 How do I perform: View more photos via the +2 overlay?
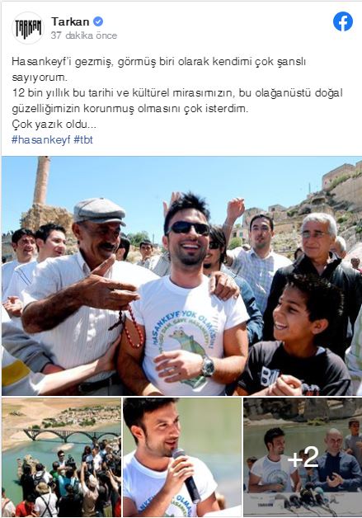(303, 457)
